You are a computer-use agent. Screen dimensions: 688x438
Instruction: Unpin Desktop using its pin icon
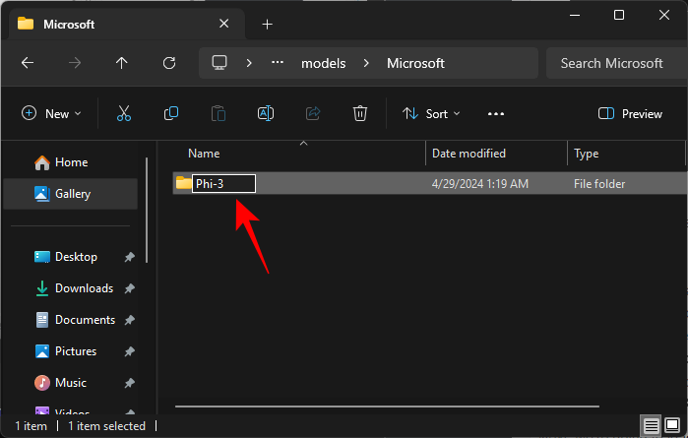coord(130,257)
